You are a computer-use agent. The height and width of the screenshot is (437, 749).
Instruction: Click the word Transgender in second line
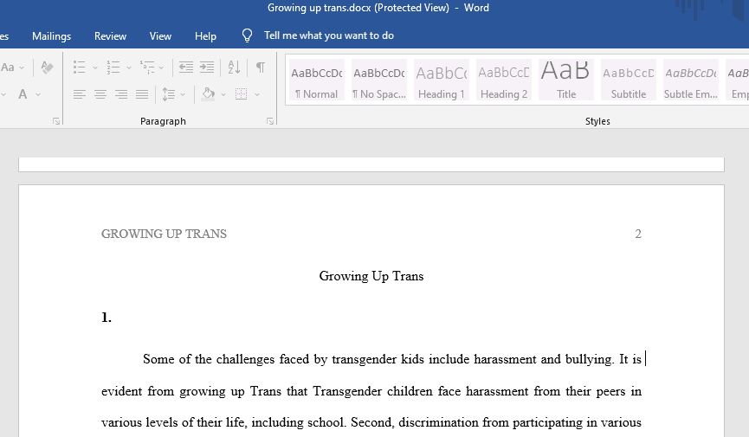[x=347, y=392]
